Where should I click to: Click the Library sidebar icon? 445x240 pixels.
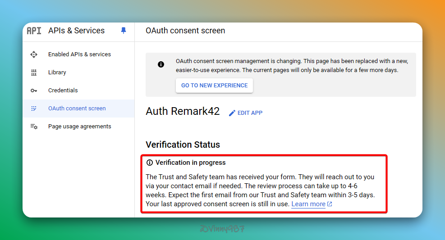pyautogui.click(x=34, y=72)
